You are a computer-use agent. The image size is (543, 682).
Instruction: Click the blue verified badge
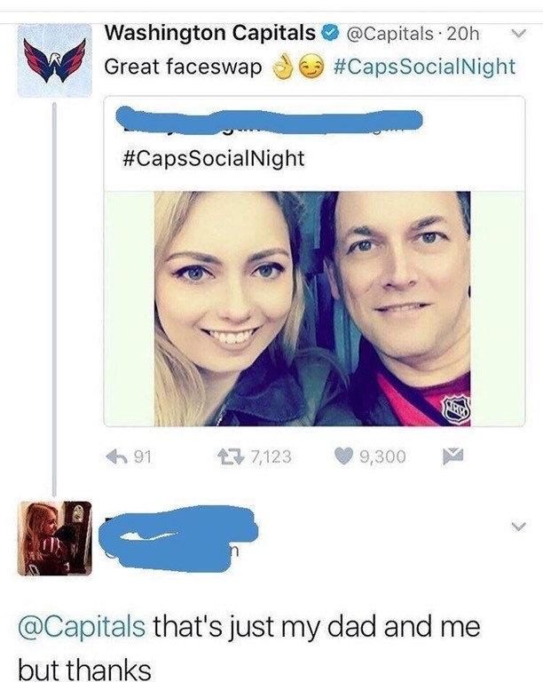(x=330, y=35)
